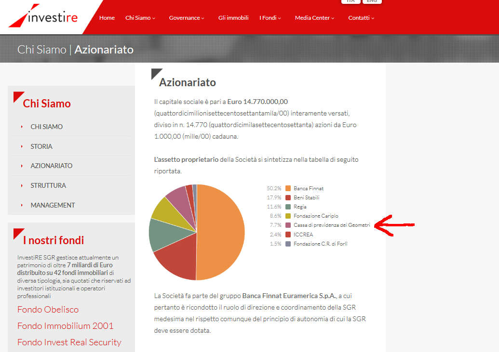Click Cassa di previdenza dei Geometri label
This screenshot has height=352, width=499.
332,225
